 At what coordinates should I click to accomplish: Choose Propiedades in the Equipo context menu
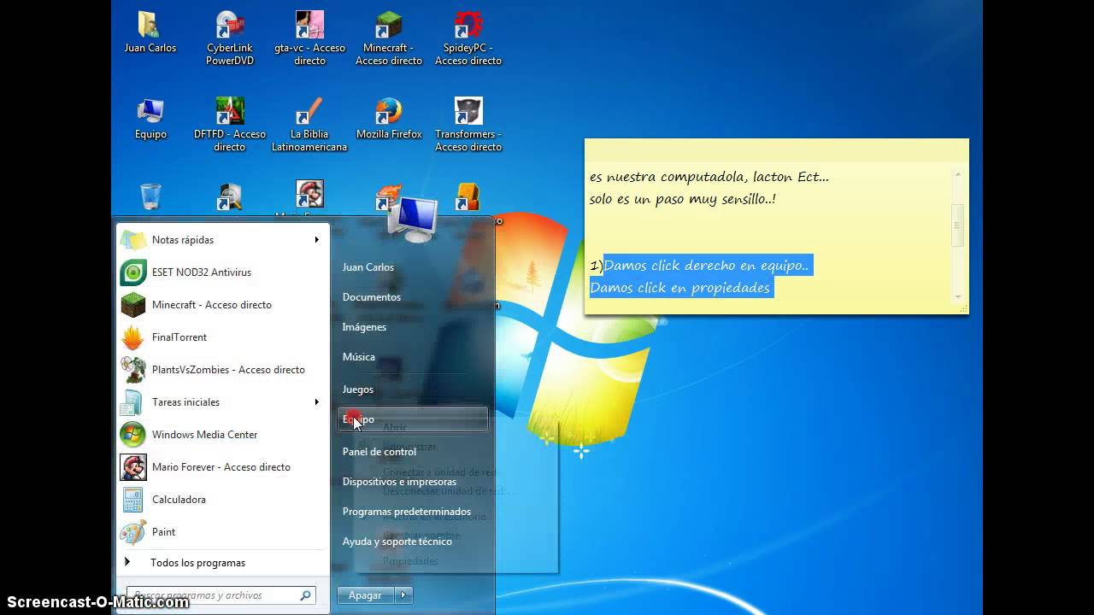[410, 561]
